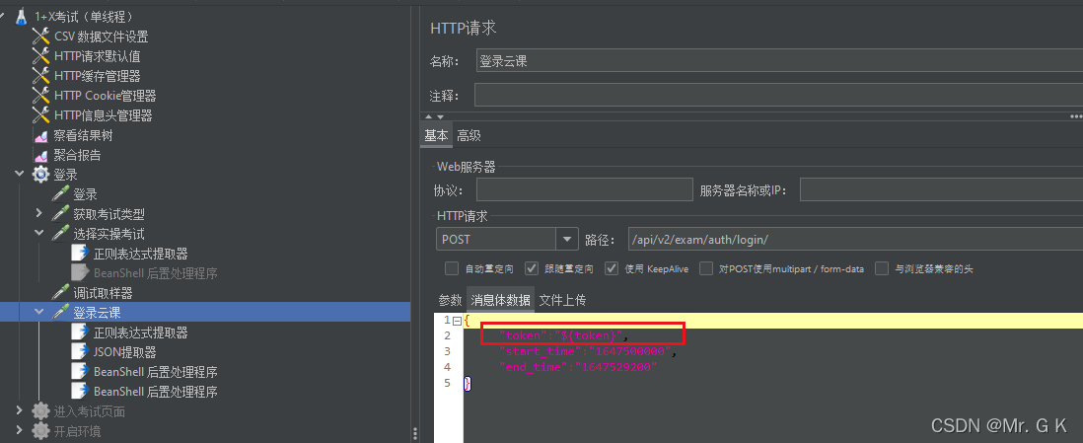This screenshot has height=443, width=1083.
Task: Click the panel collapse arrows below 注释
Action: point(434,116)
